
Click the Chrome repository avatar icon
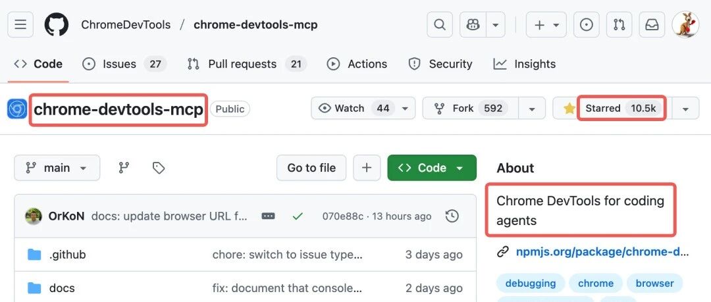click(16, 109)
